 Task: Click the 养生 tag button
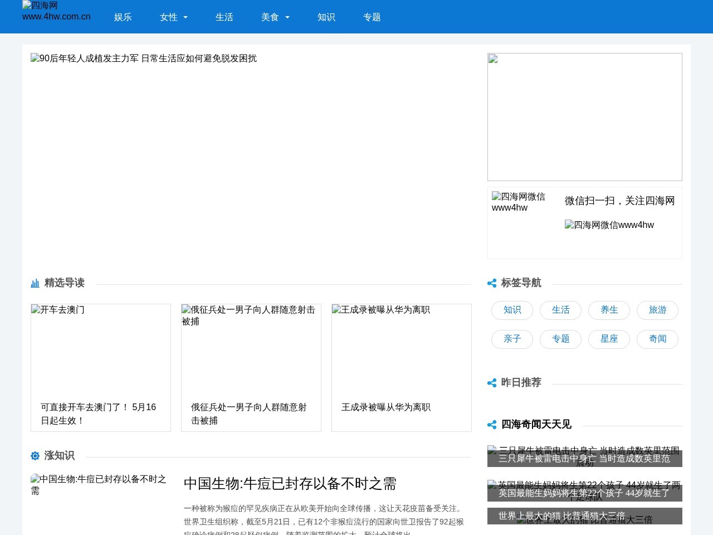tap(609, 310)
